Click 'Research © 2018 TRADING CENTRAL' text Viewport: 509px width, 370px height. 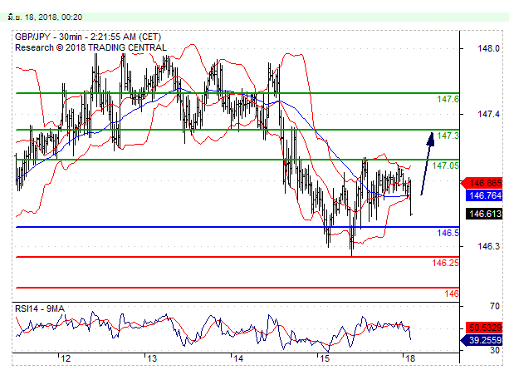[91, 47]
